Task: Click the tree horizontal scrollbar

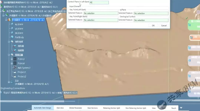Action: (32, 101)
